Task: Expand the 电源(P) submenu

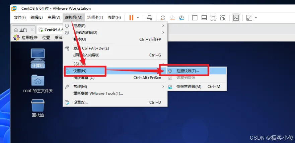Action: pos(115,25)
